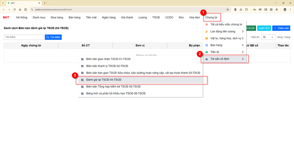Viewport: 294px width, 157px height.
Task: Click the Bộ phận column header
Action: tap(194, 45)
